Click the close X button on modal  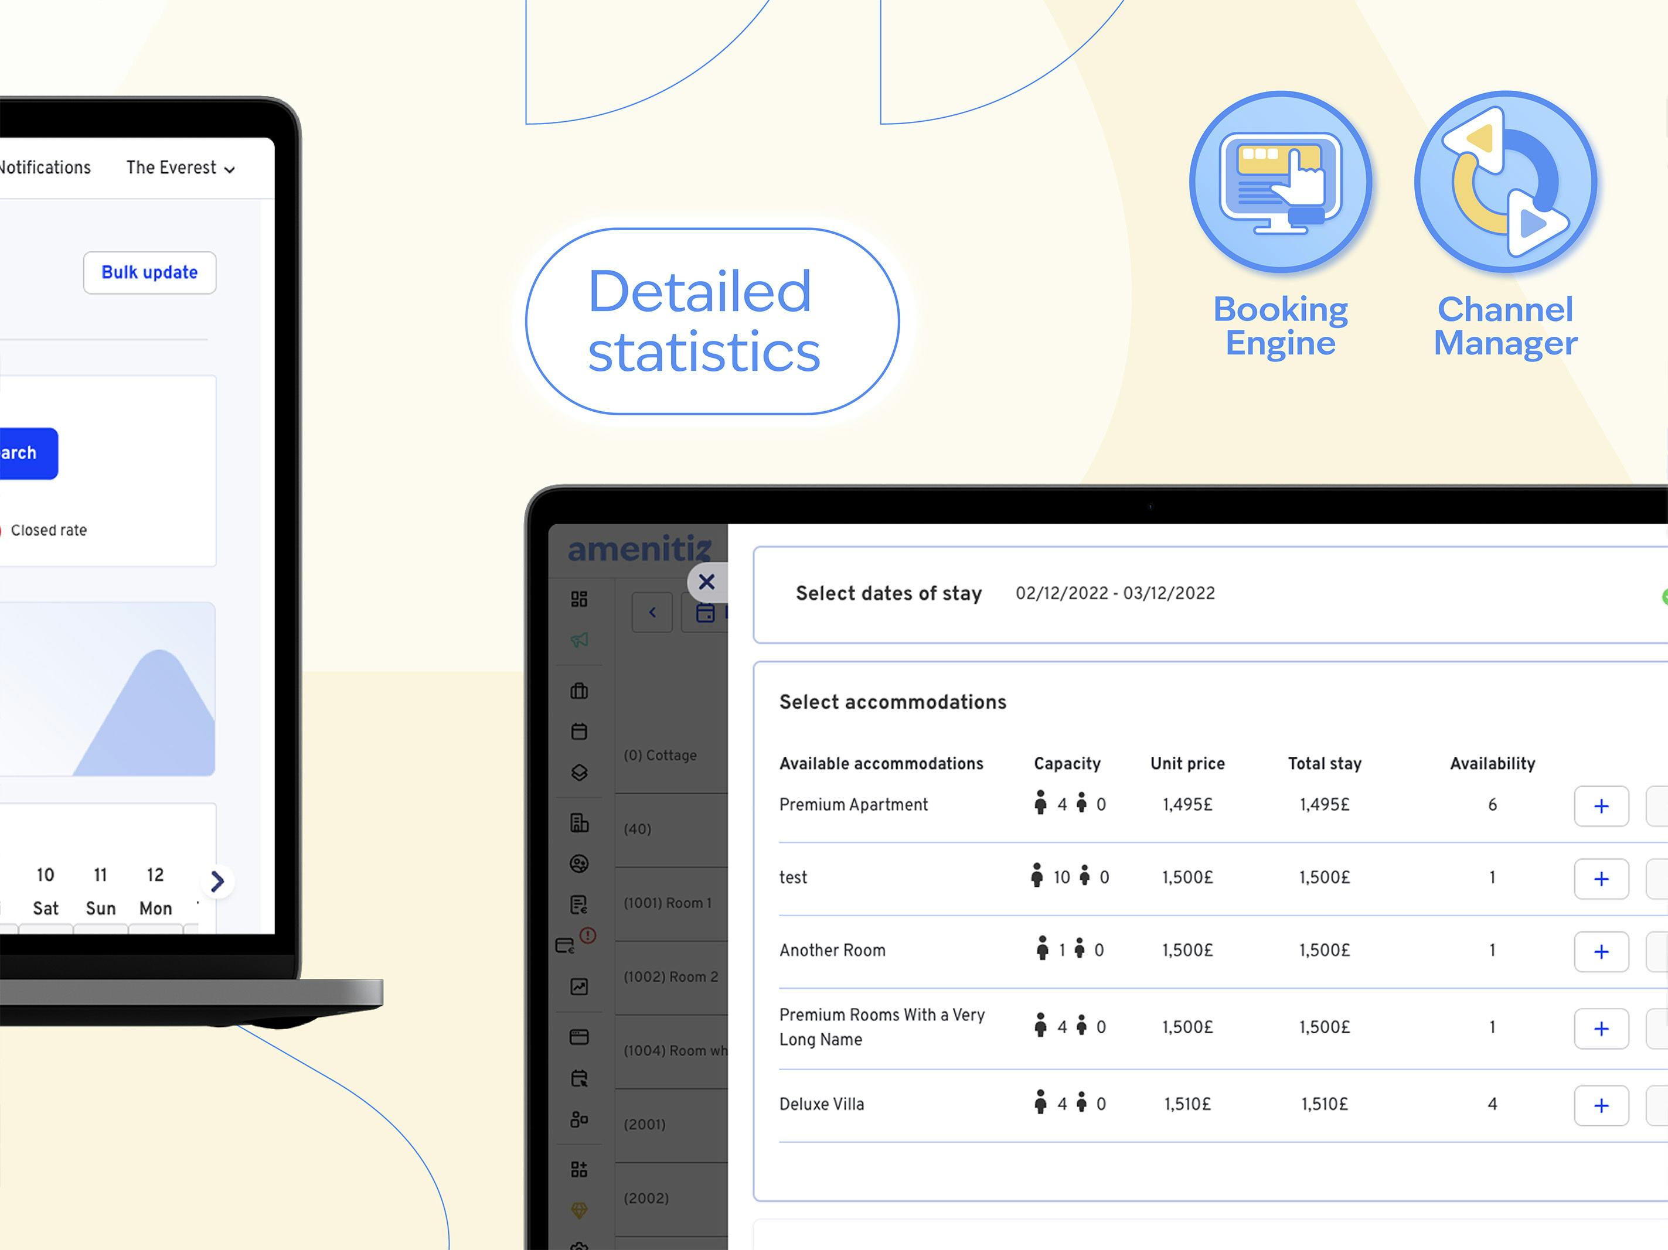point(705,583)
